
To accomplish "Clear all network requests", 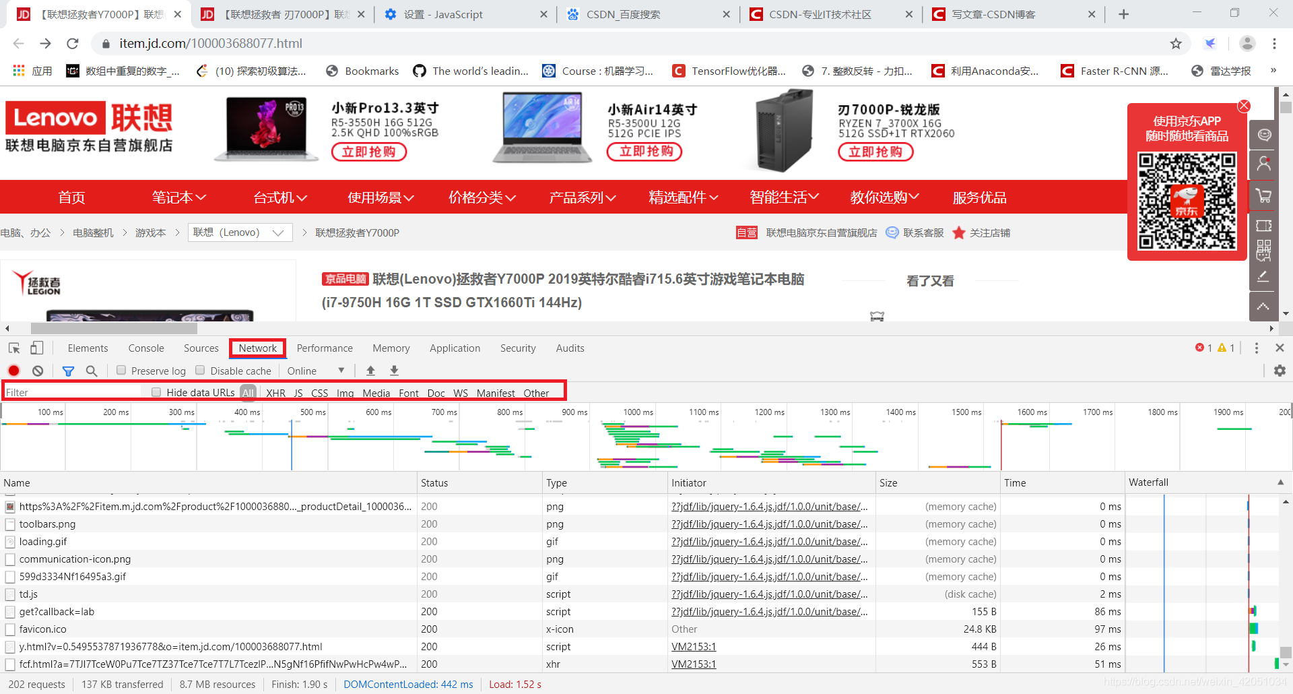I will pyautogui.click(x=38, y=371).
